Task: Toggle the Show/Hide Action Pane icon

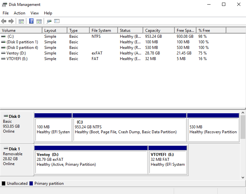Action: click(x=39, y=21)
